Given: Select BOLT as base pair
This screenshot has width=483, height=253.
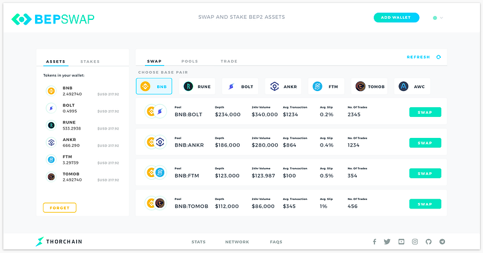Looking at the screenshot, I should pyautogui.click(x=240, y=86).
